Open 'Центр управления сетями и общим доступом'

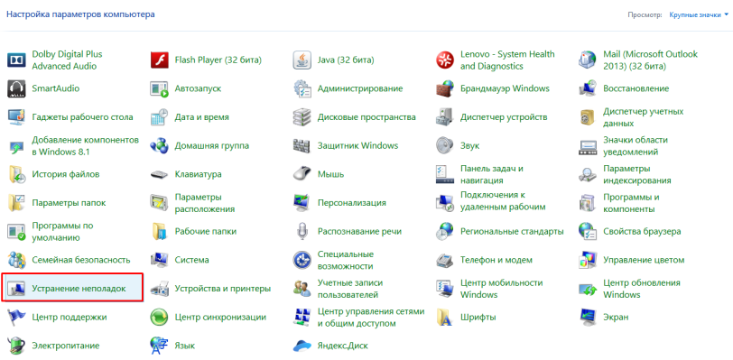click(371, 317)
